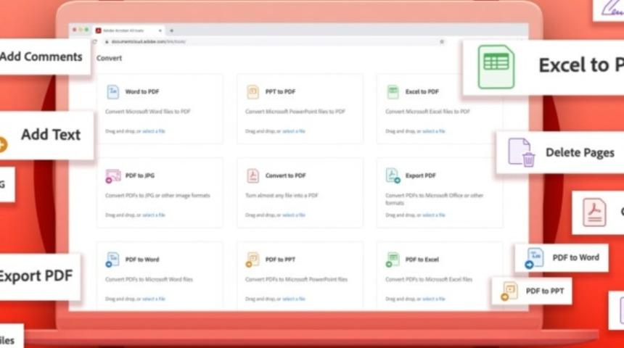Click the browser reload icon
624x348 pixels.
pyautogui.click(x=95, y=41)
